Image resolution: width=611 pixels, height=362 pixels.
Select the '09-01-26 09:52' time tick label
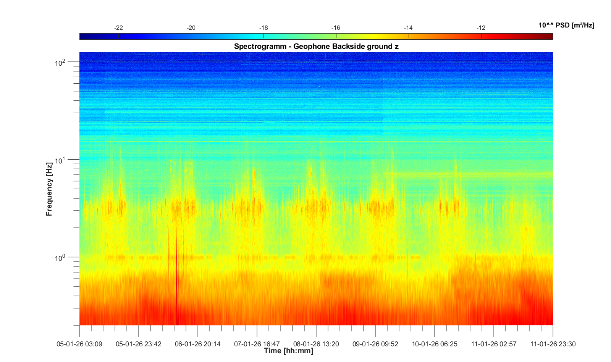375,344
